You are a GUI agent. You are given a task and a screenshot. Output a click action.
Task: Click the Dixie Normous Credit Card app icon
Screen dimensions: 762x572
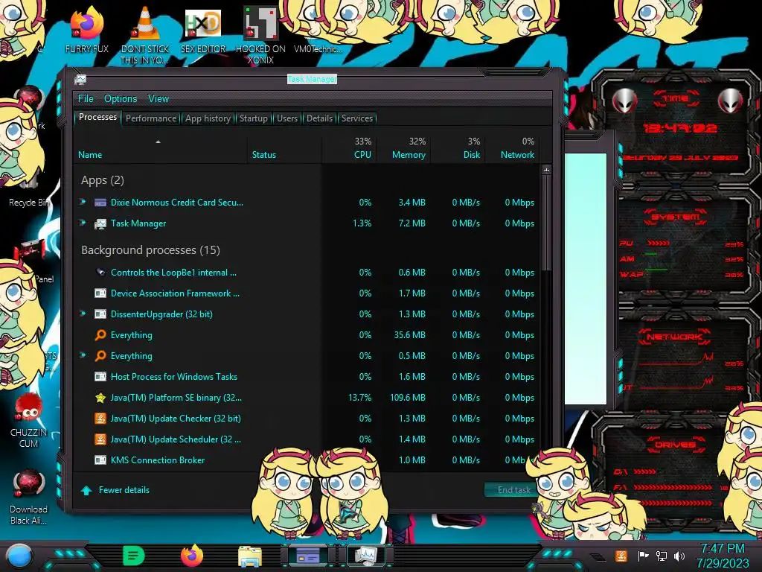click(100, 203)
